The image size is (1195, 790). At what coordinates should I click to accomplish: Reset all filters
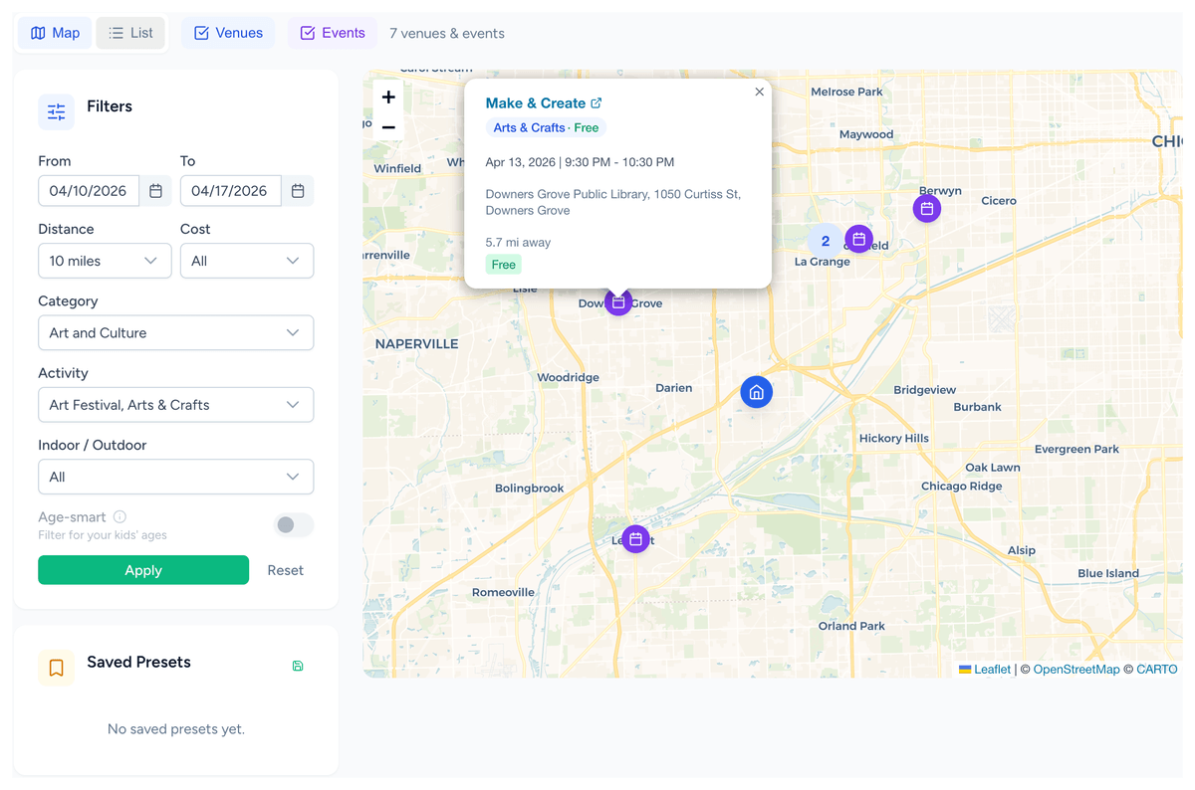pos(285,570)
